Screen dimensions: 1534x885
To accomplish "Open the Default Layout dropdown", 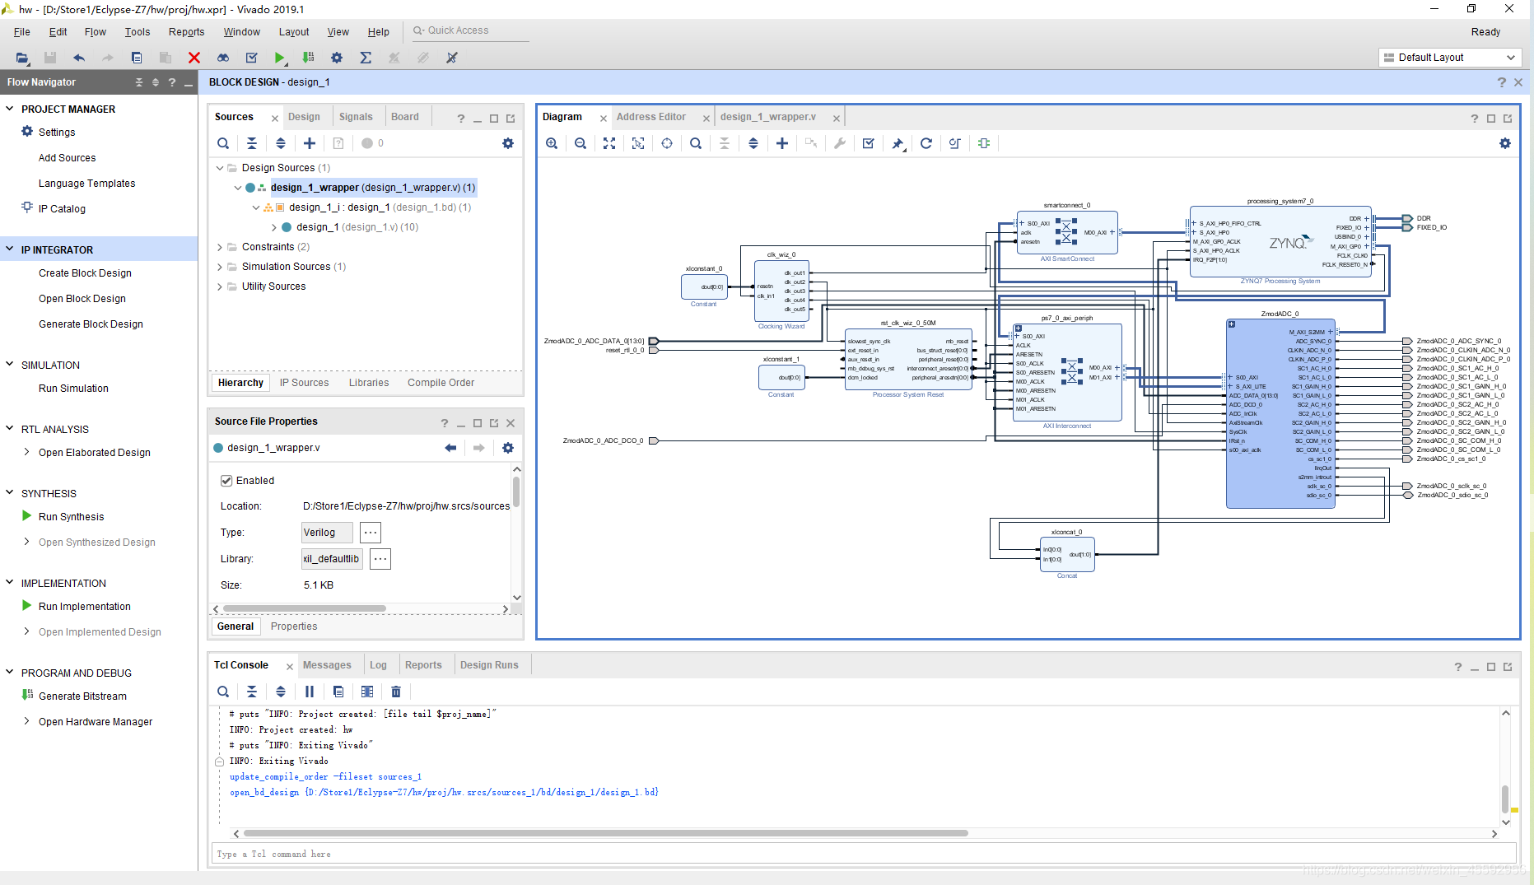I will pos(1449,58).
